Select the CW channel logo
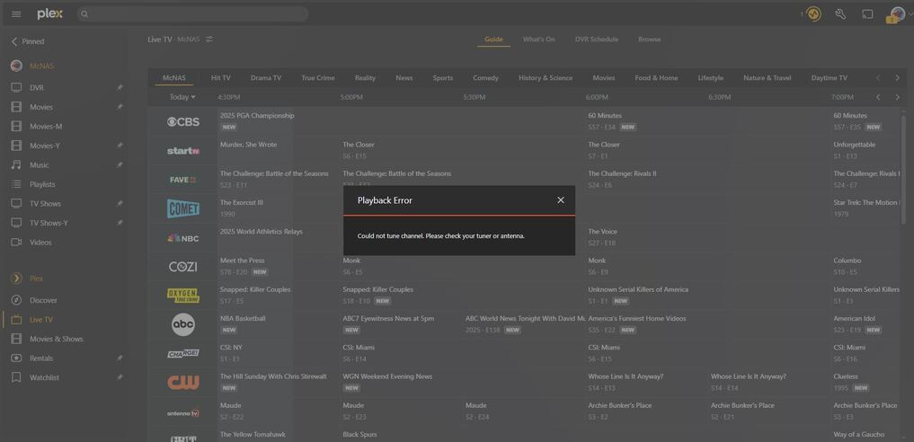This screenshot has height=442, width=914. (x=183, y=382)
